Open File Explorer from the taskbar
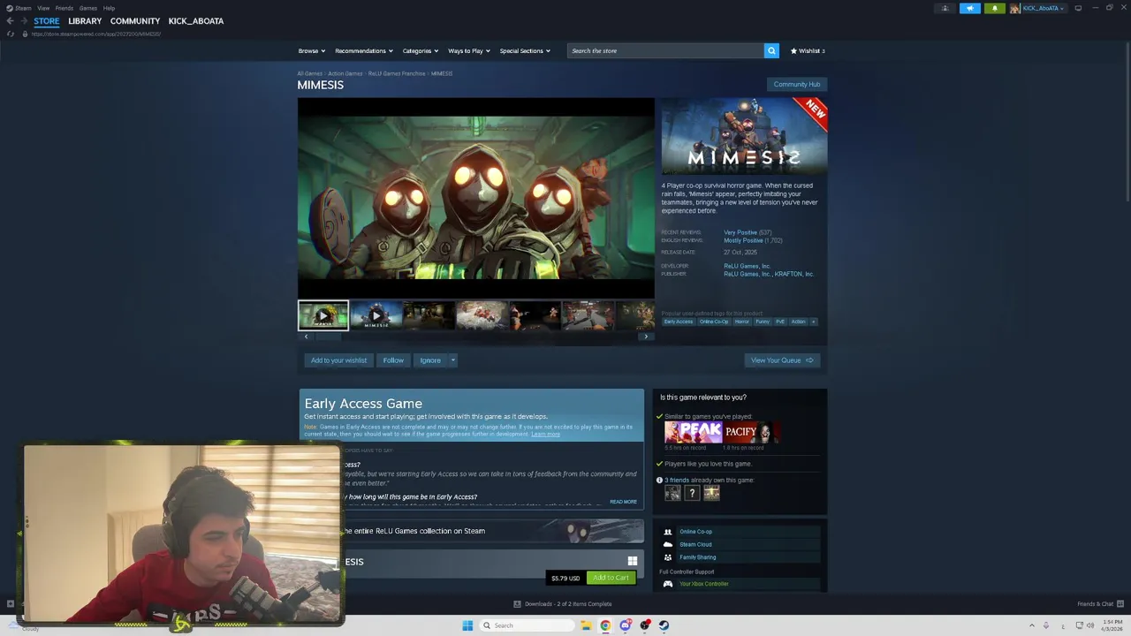This screenshot has height=636, width=1131. coord(586,625)
